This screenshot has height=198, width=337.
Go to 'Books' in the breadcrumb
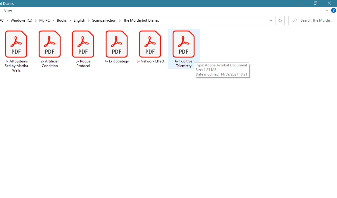pos(62,20)
